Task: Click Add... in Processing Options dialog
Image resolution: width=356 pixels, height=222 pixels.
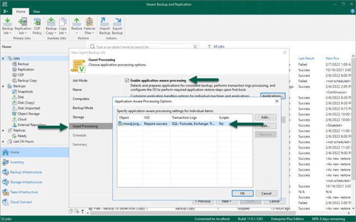Action: pos(266,117)
